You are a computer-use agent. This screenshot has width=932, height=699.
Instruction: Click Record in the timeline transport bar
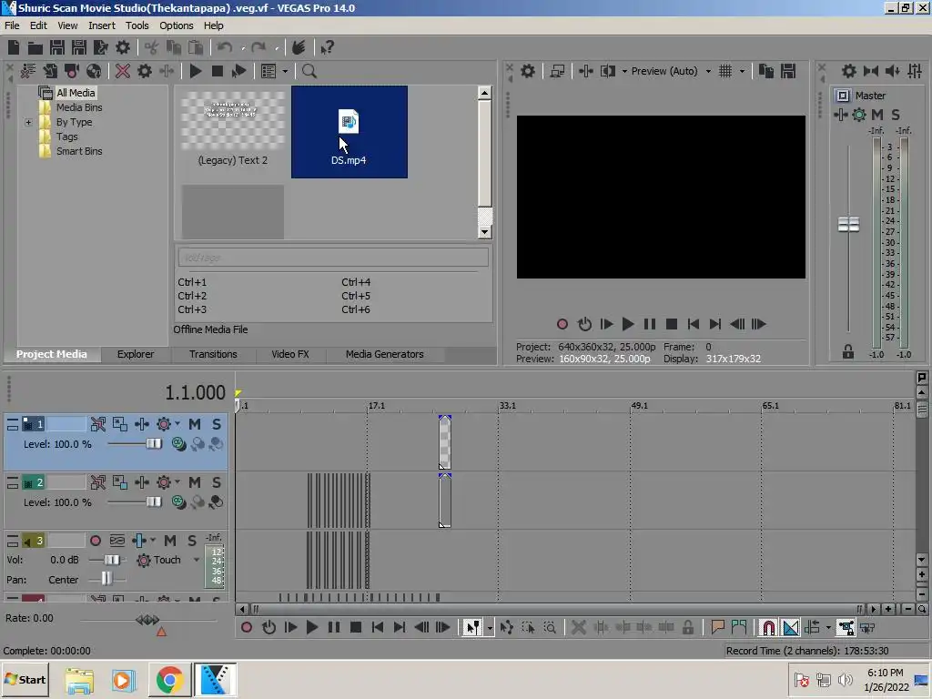coord(247,627)
